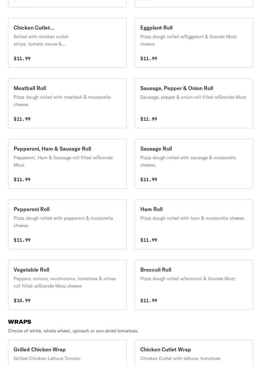Click the Pepperoni Roll title

point(32,209)
